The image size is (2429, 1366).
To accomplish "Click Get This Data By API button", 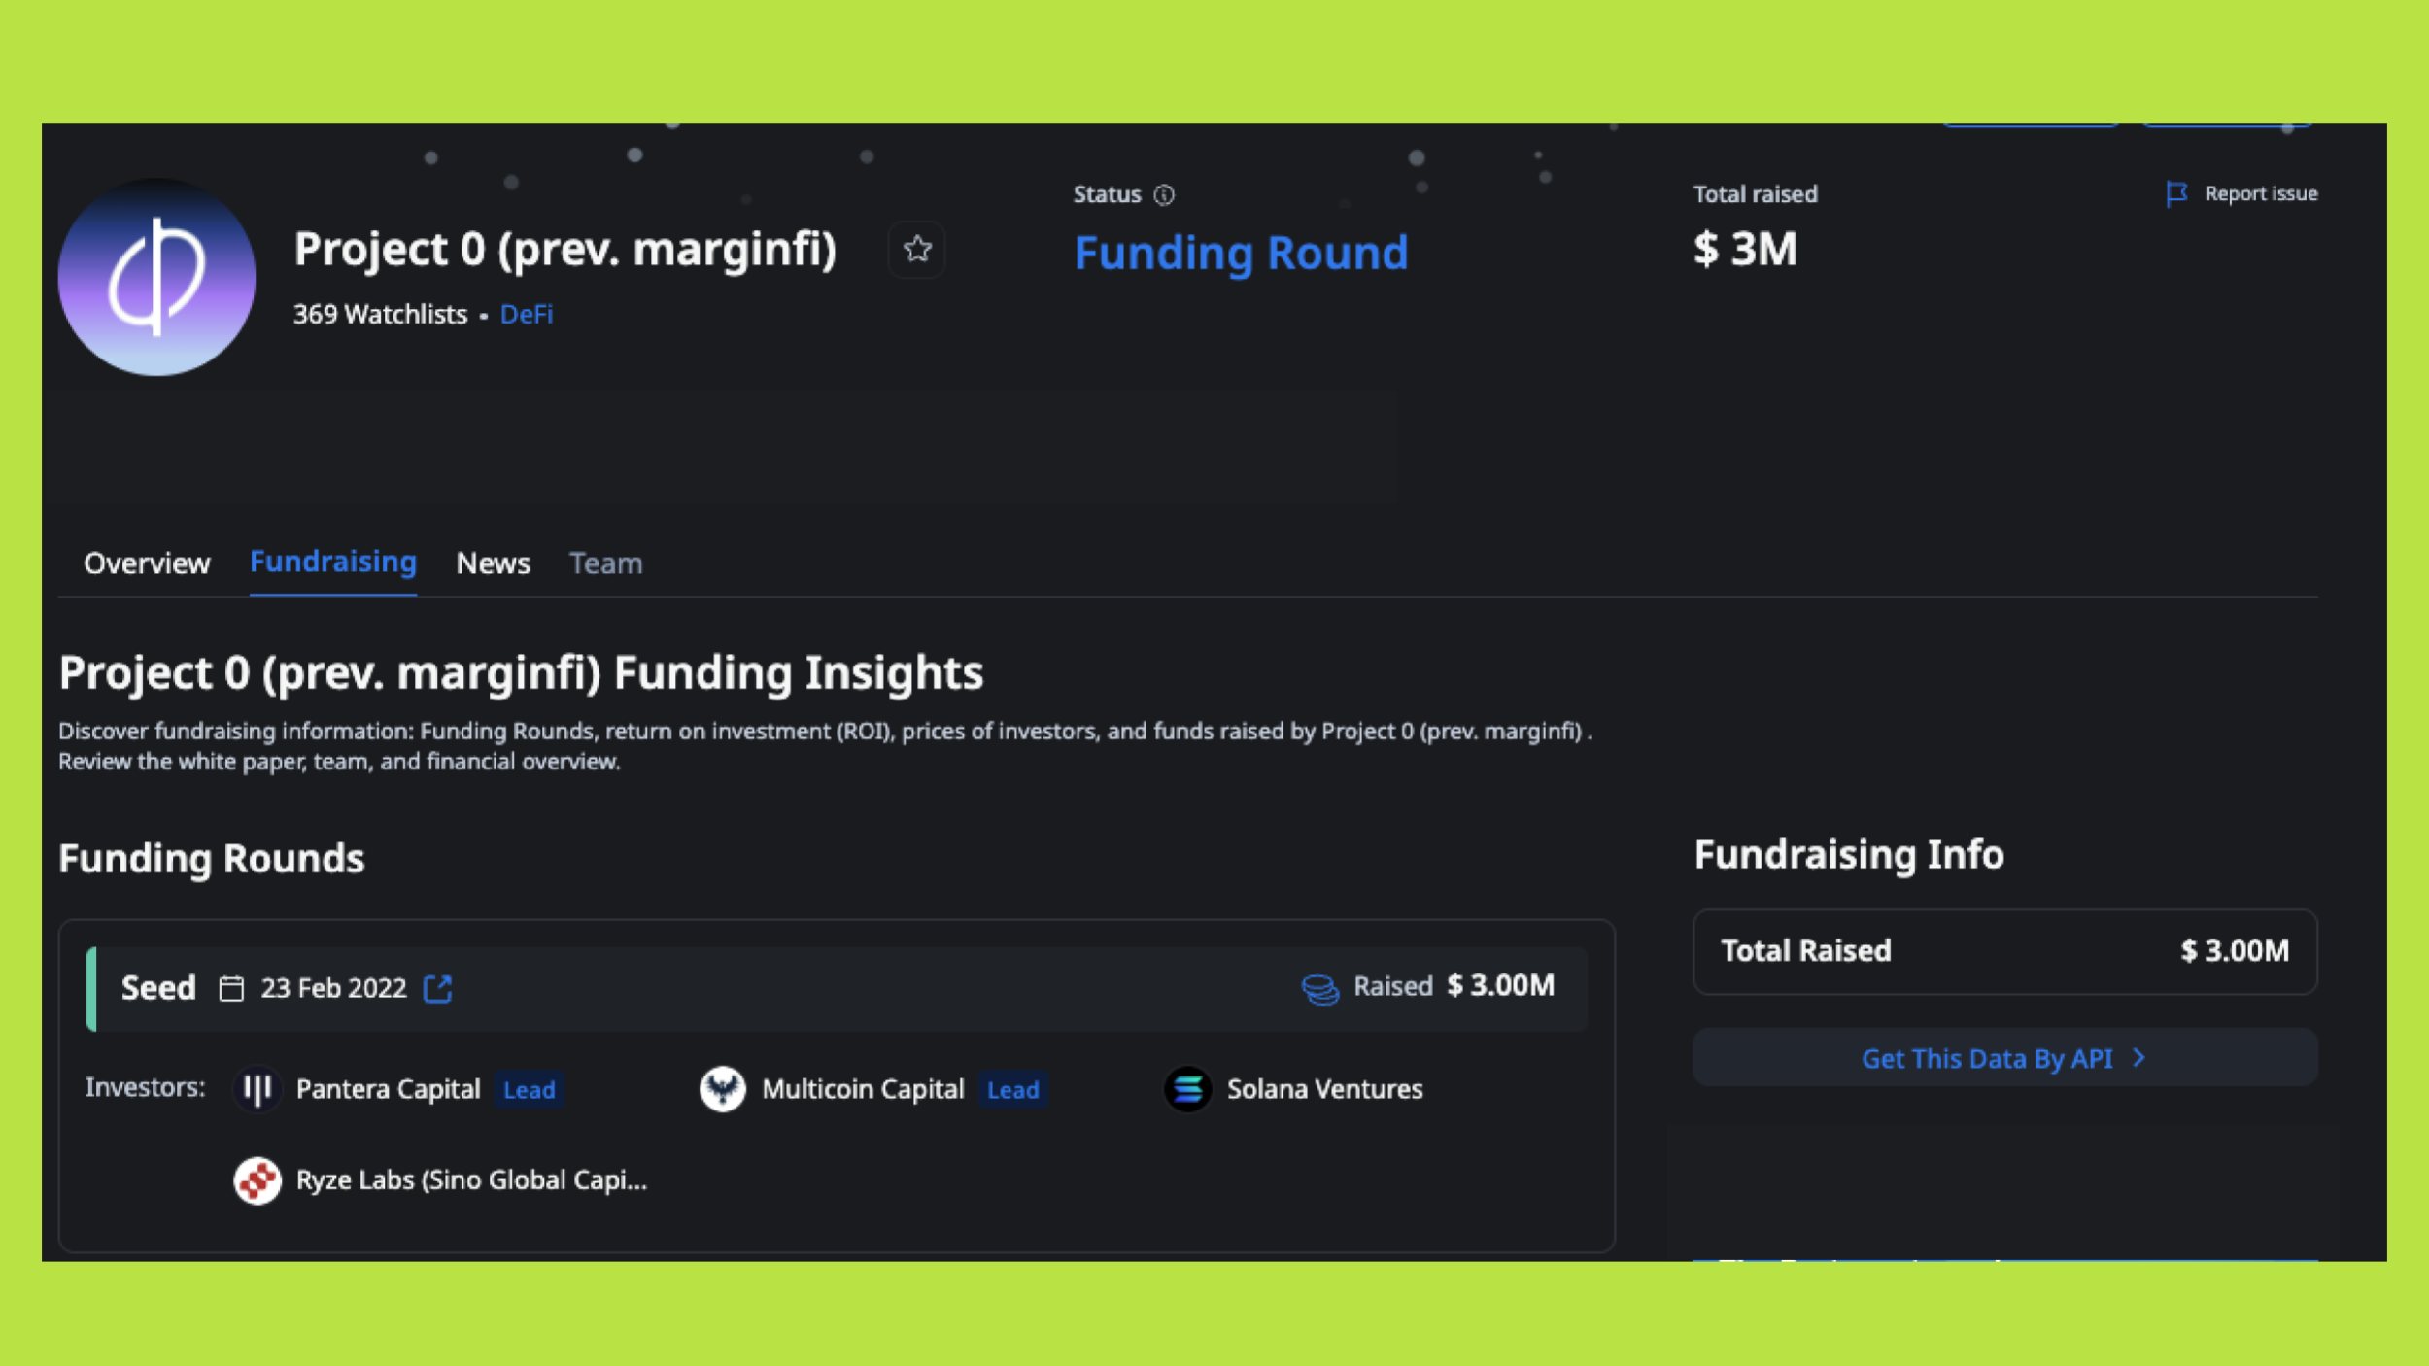I will pos(1986,1059).
